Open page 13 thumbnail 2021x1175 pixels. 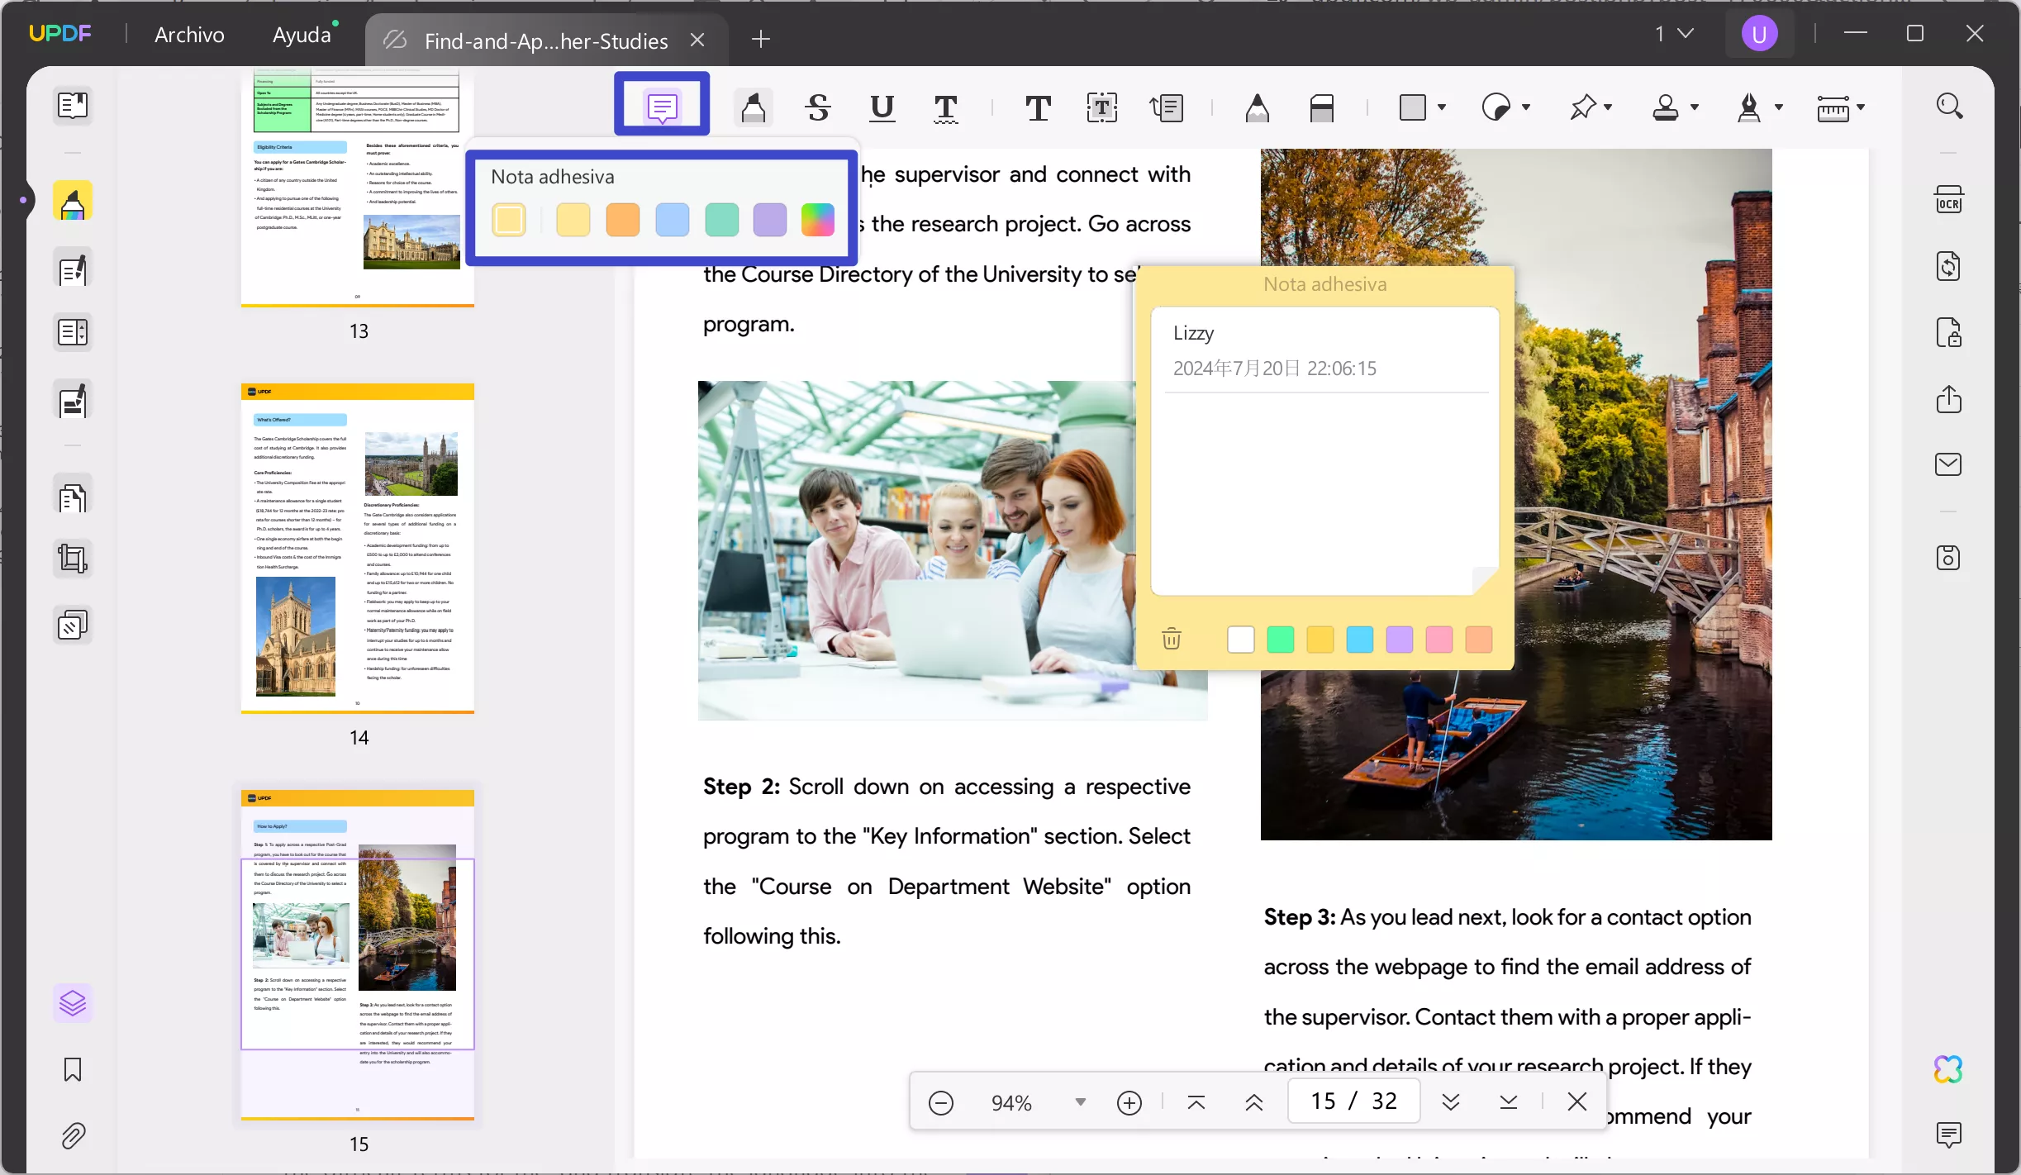click(x=358, y=188)
